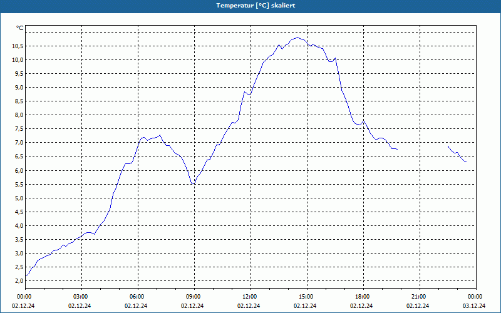Click the curve's starting point at first 00:00

26,275
